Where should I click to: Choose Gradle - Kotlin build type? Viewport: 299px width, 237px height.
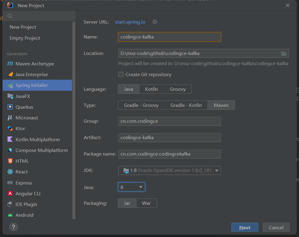pos(186,105)
